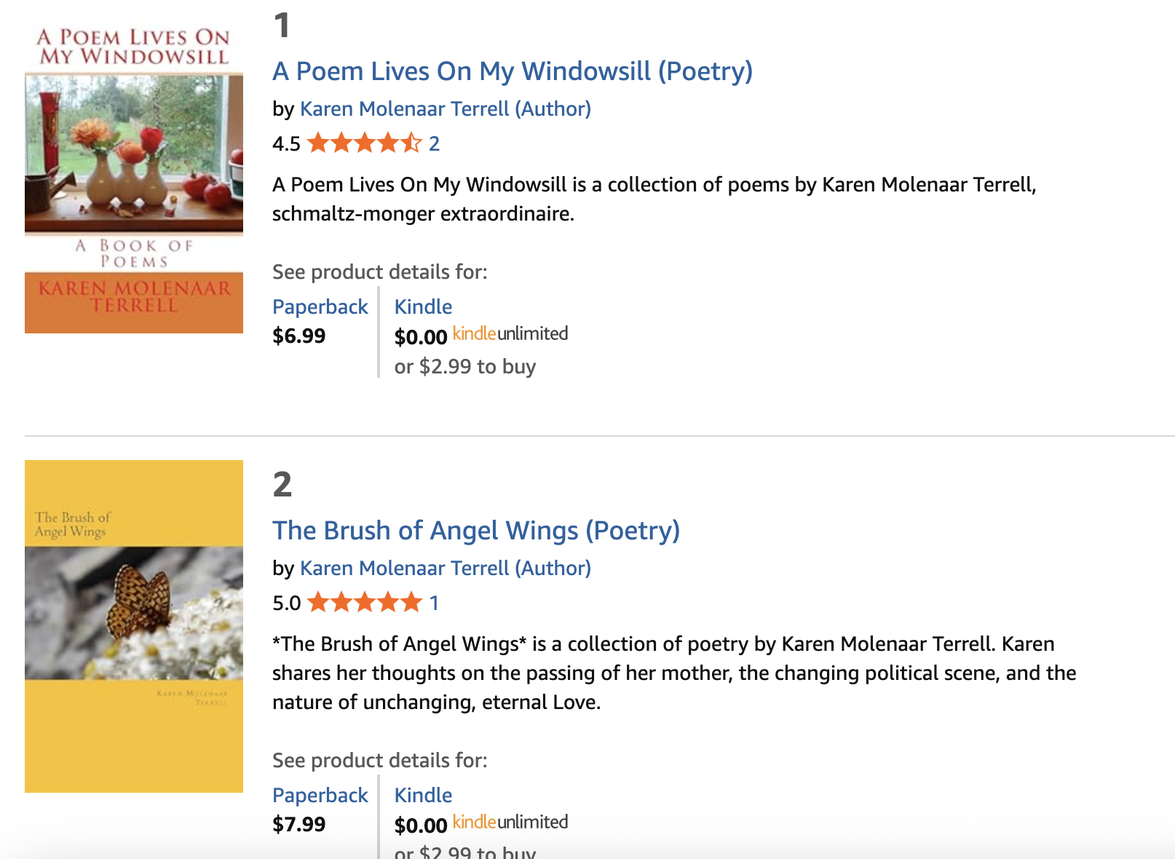Image resolution: width=1175 pixels, height=859 pixels.
Task: Click author link under first book title
Action: click(445, 109)
